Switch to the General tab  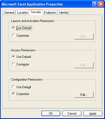tap(9, 13)
